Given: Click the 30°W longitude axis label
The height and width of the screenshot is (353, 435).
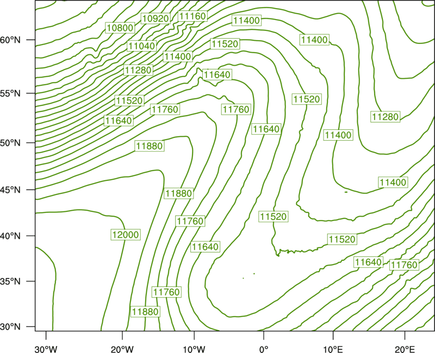Looking at the screenshot, I should [x=46, y=349].
